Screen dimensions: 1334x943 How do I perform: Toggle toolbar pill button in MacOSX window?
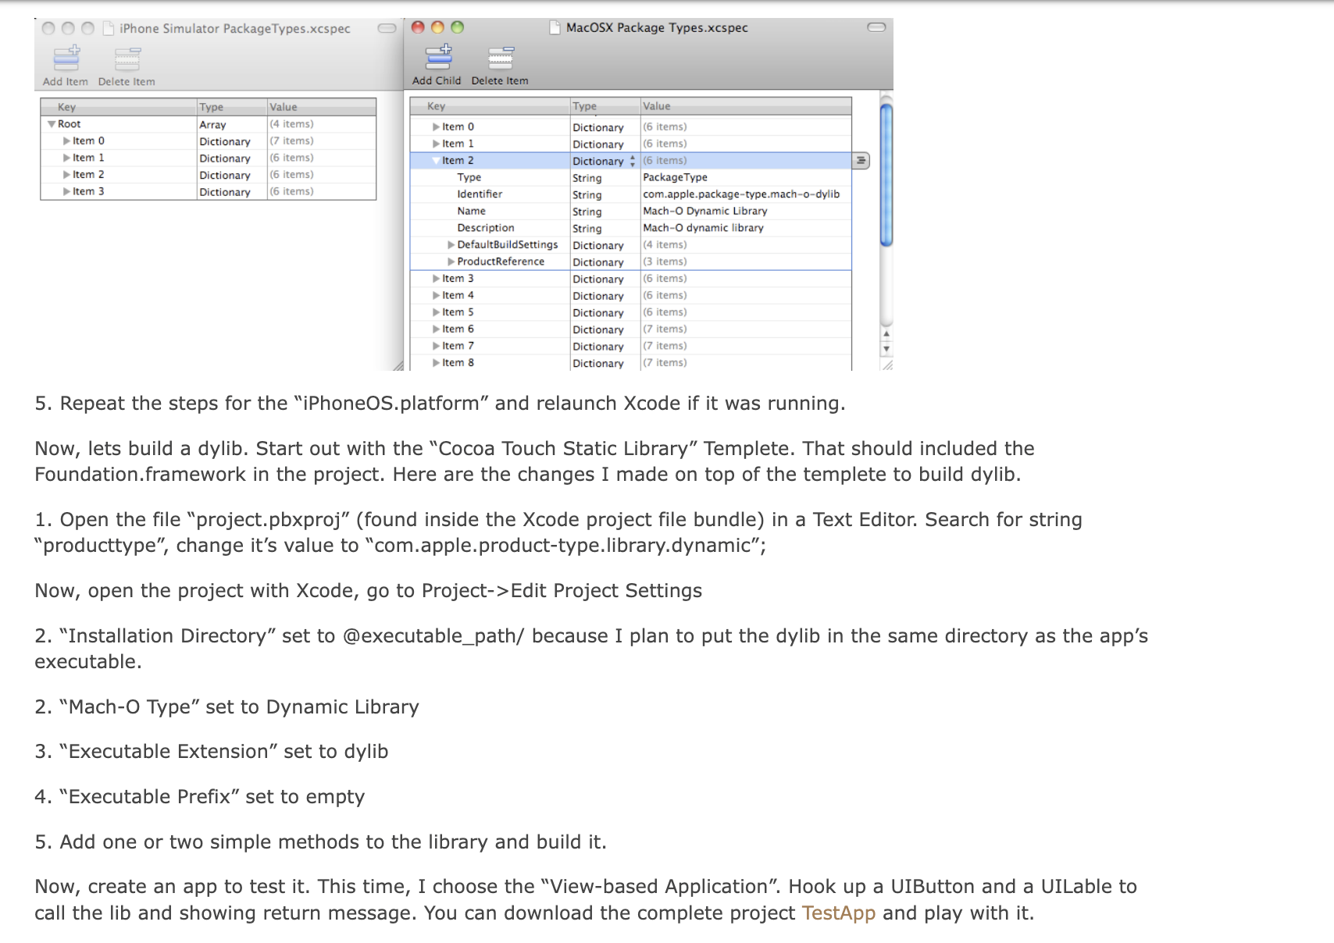point(876,27)
